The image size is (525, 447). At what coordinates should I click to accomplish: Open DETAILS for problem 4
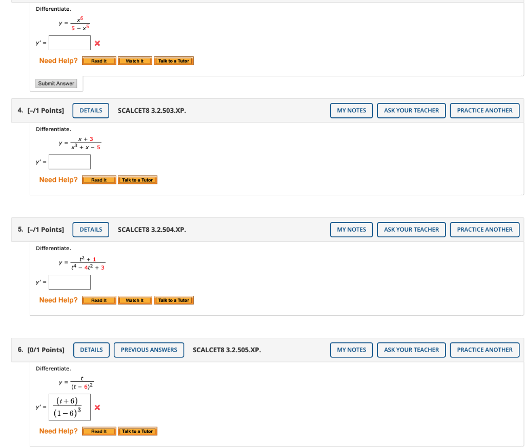point(90,110)
